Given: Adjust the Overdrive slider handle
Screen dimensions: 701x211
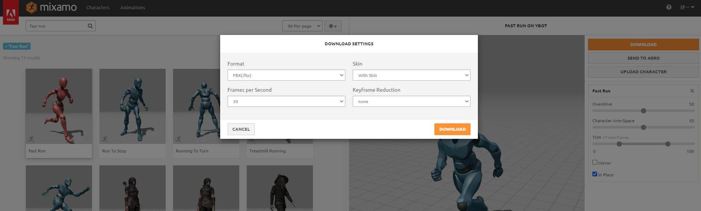Looking at the screenshot, I should [644, 111].
